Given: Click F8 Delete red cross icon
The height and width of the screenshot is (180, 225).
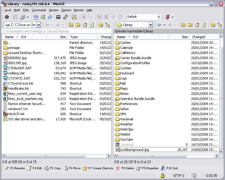Looking at the screenshot, I should click(118, 168).
